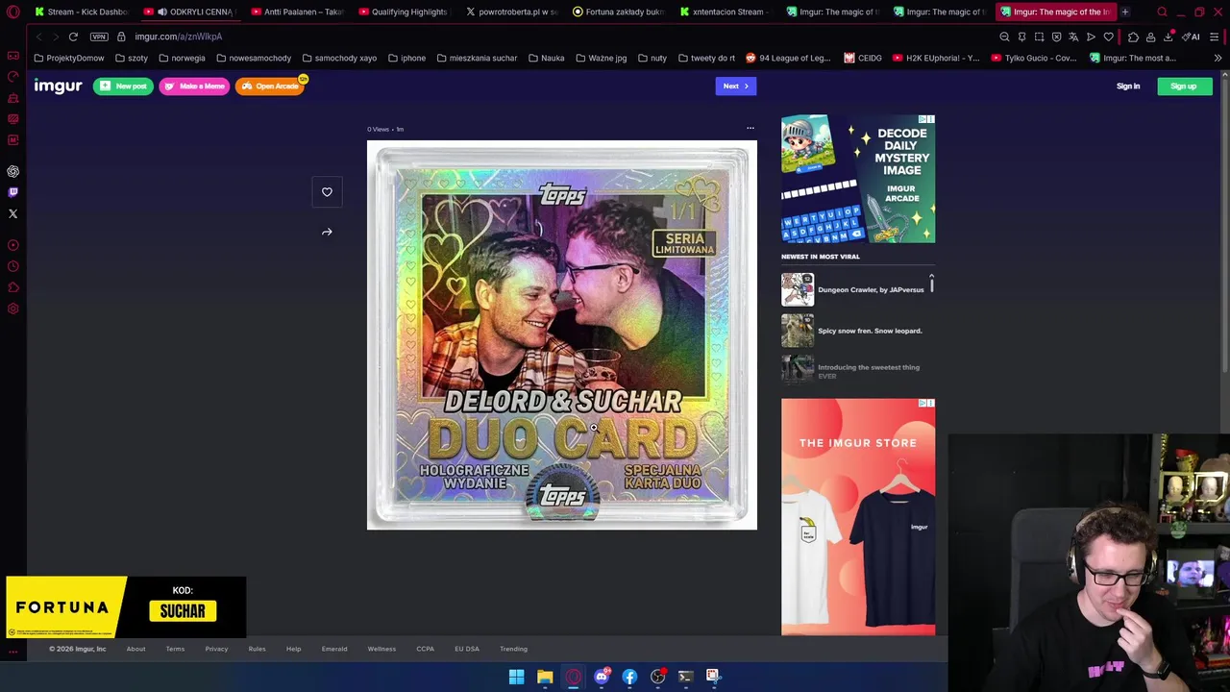Expand bookmarks bar overflow chevron
Image resolution: width=1230 pixels, height=692 pixels.
coord(1218,58)
